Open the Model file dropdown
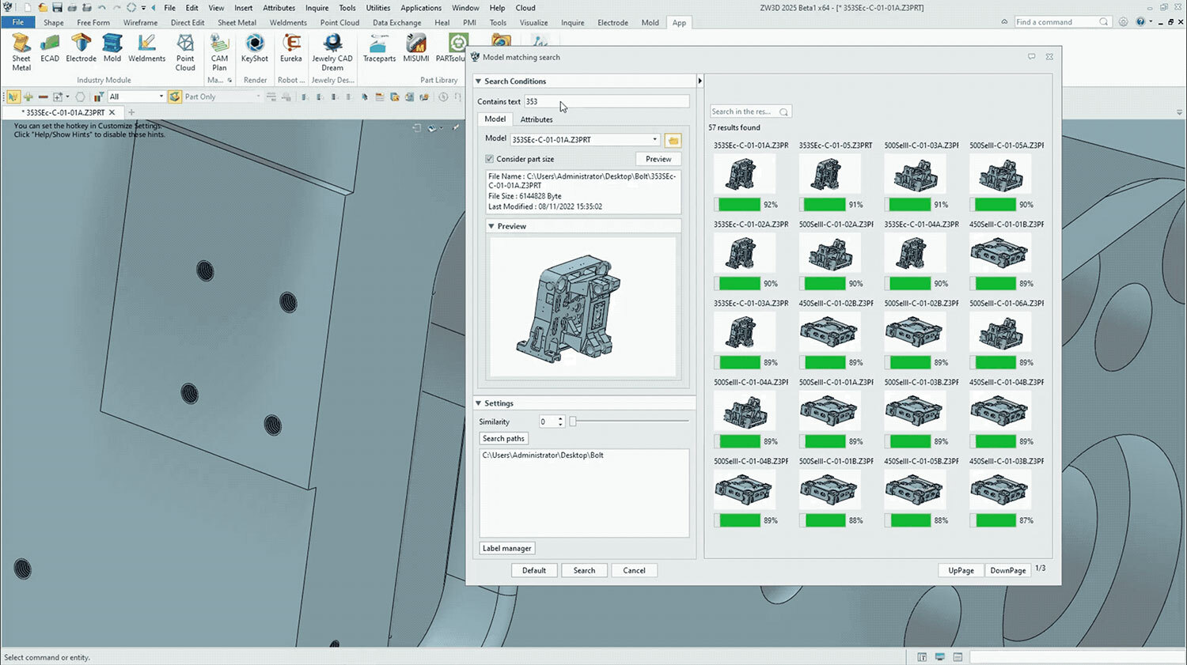Viewport: 1187px width, 665px height. (x=654, y=139)
